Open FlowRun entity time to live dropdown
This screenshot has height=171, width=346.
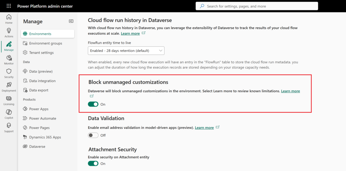point(126,50)
